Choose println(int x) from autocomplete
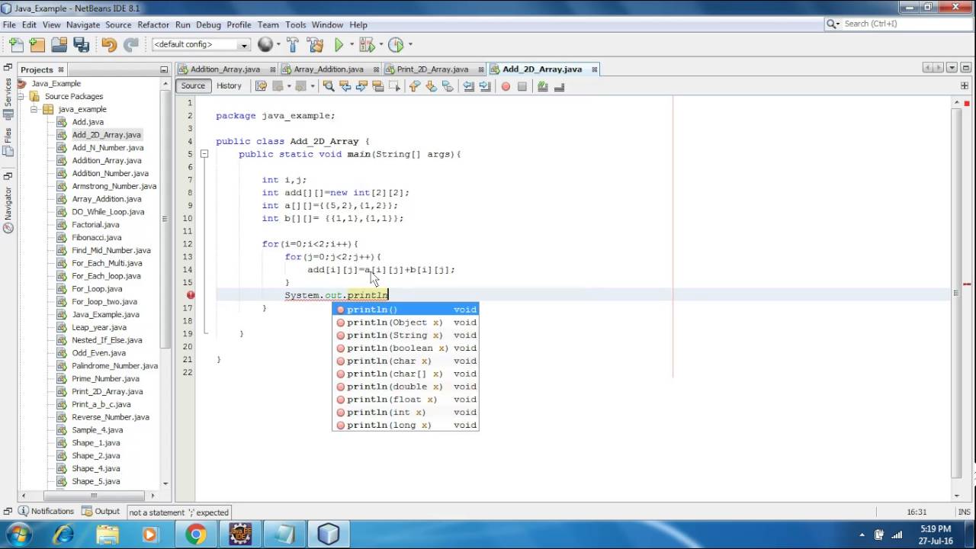This screenshot has width=976, height=549. [406, 413]
